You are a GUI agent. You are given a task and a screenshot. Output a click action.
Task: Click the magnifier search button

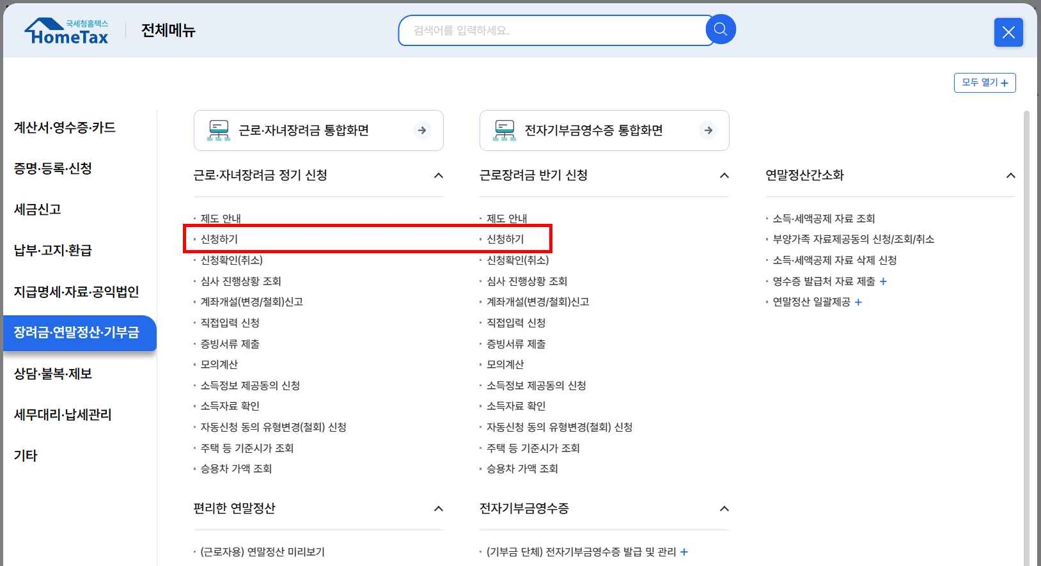721,29
